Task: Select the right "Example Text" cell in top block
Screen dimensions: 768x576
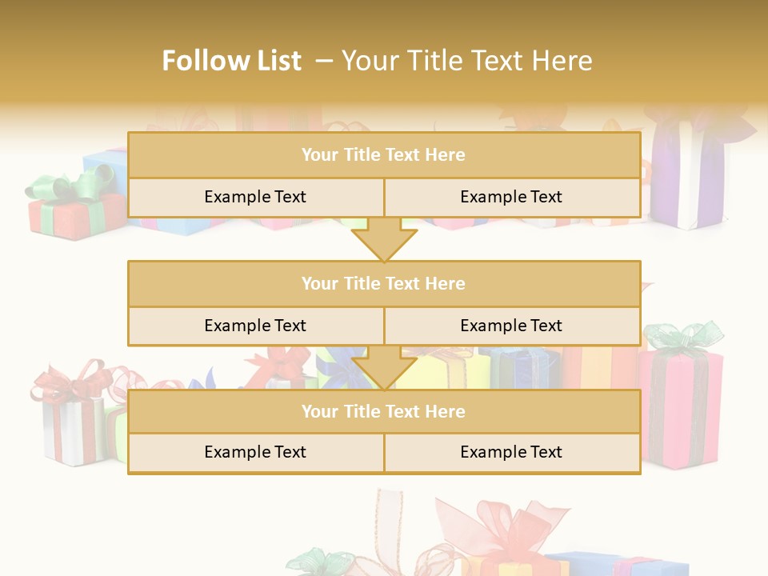Action: click(511, 198)
